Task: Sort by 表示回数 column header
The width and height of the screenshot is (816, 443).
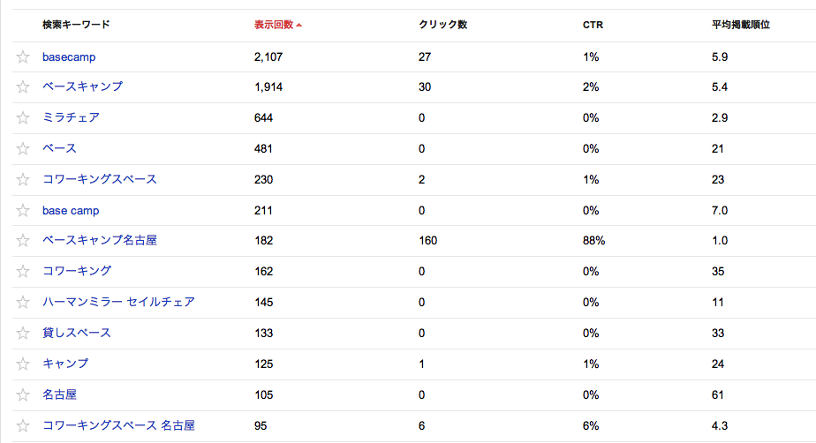Action: click(x=273, y=25)
